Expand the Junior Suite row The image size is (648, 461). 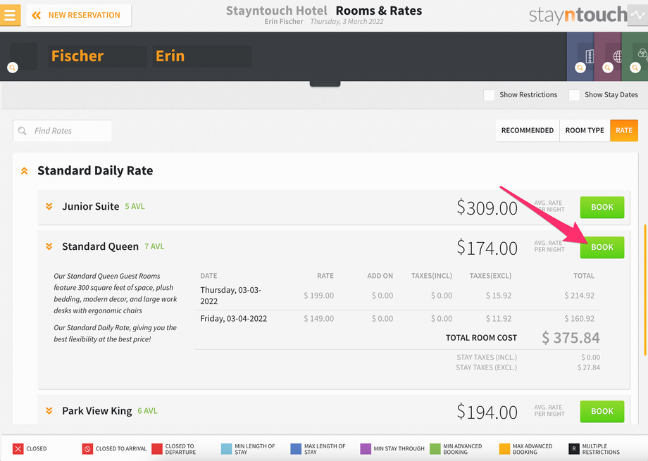(49, 206)
